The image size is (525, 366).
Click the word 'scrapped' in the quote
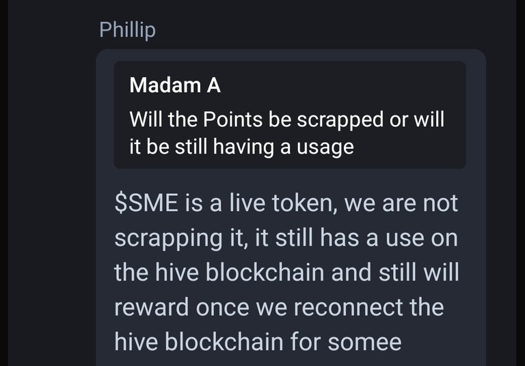(x=340, y=120)
